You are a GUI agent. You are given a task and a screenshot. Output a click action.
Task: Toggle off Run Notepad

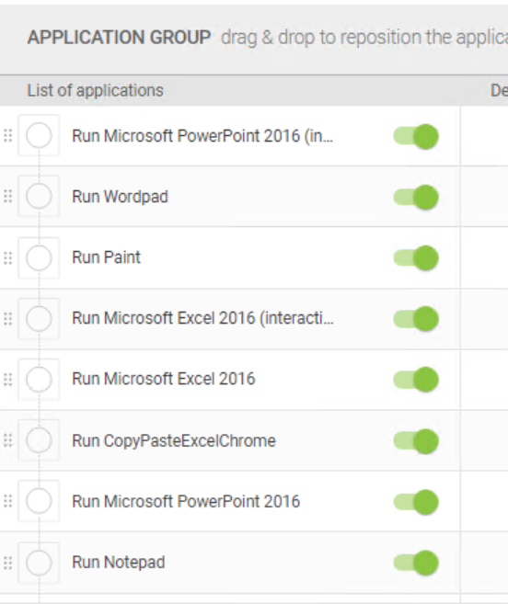[x=416, y=563]
